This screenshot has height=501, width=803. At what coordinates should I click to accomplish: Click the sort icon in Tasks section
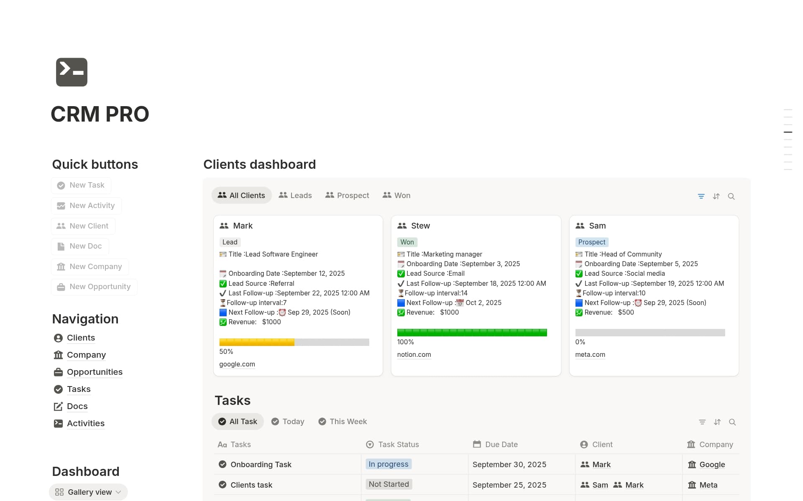click(717, 422)
